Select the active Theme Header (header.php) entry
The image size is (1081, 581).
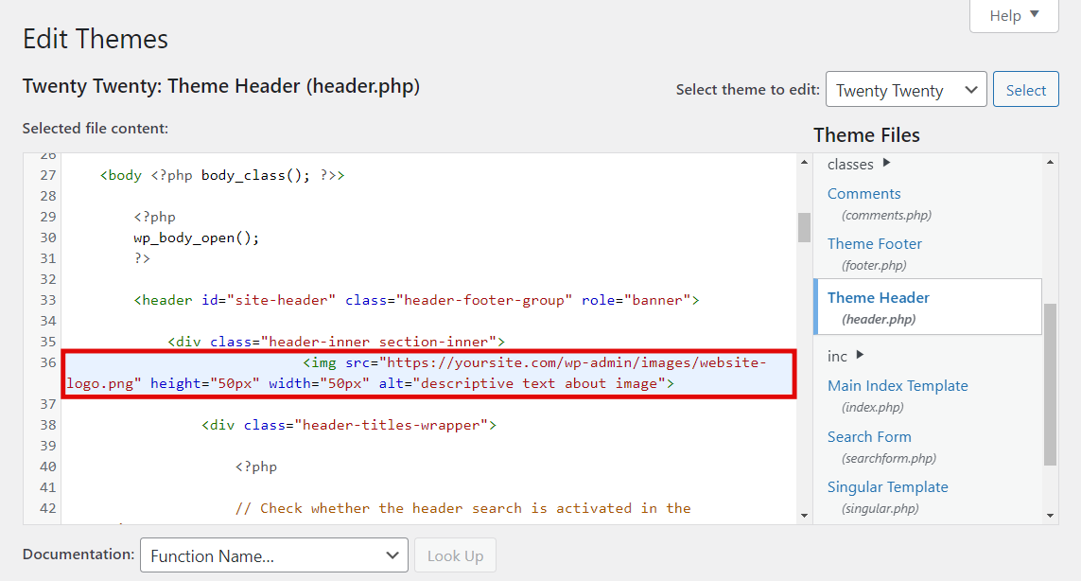coord(878,297)
